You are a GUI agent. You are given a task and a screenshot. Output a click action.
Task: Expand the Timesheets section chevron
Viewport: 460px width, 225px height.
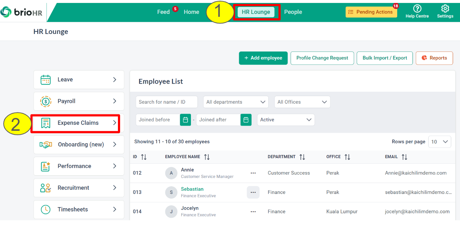(115, 209)
